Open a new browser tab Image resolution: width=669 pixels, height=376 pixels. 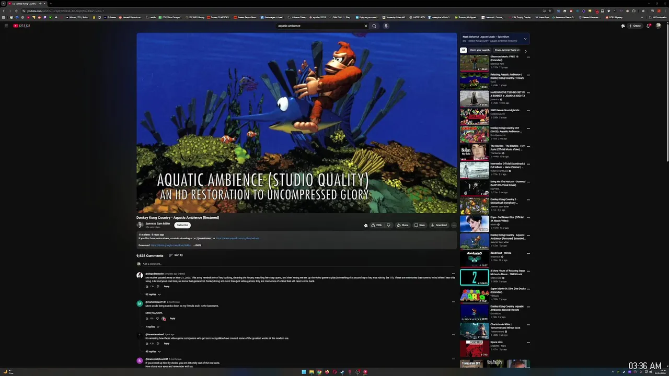[50, 4]
